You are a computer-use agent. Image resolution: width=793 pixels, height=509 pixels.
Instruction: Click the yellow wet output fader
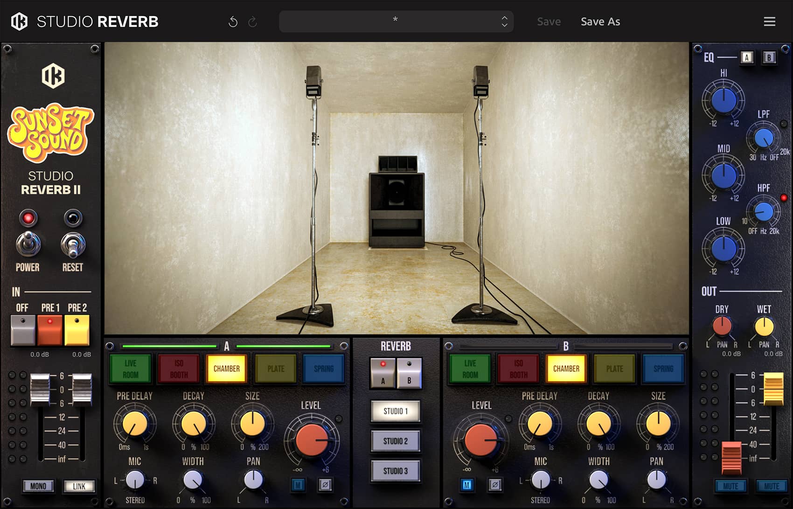tap(773, 388)
